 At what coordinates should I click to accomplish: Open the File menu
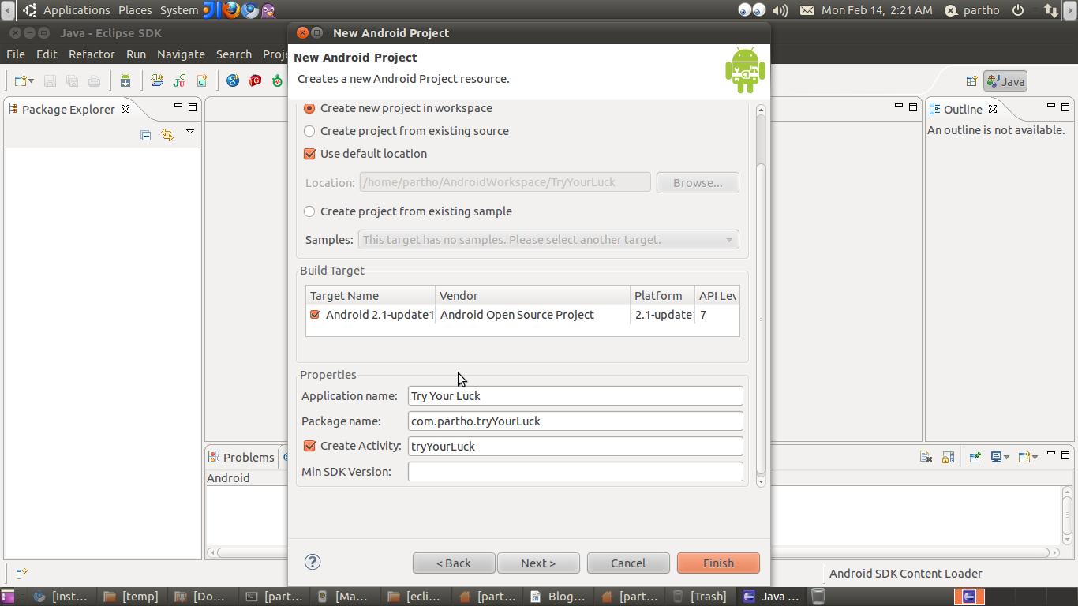point(16,54)
